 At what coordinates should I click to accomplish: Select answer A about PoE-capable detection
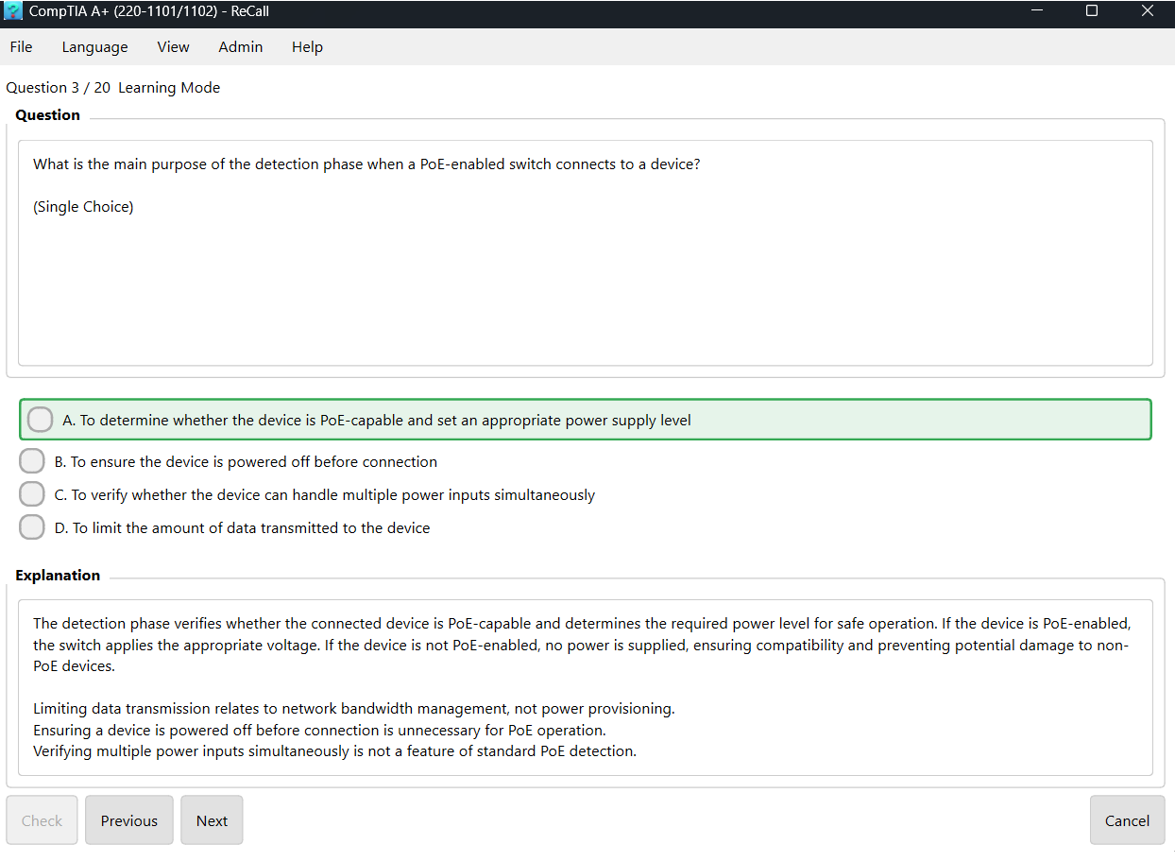41,420
